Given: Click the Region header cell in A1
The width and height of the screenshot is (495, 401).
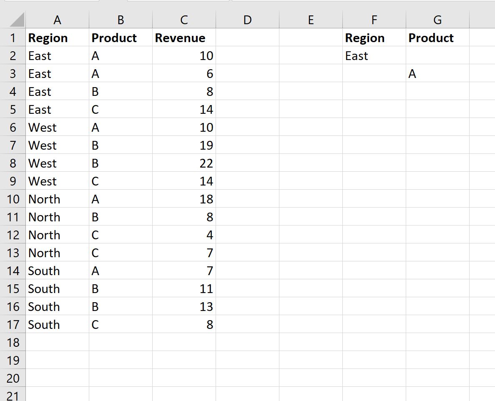Looking at the screenshot, I should click(57, 38).
